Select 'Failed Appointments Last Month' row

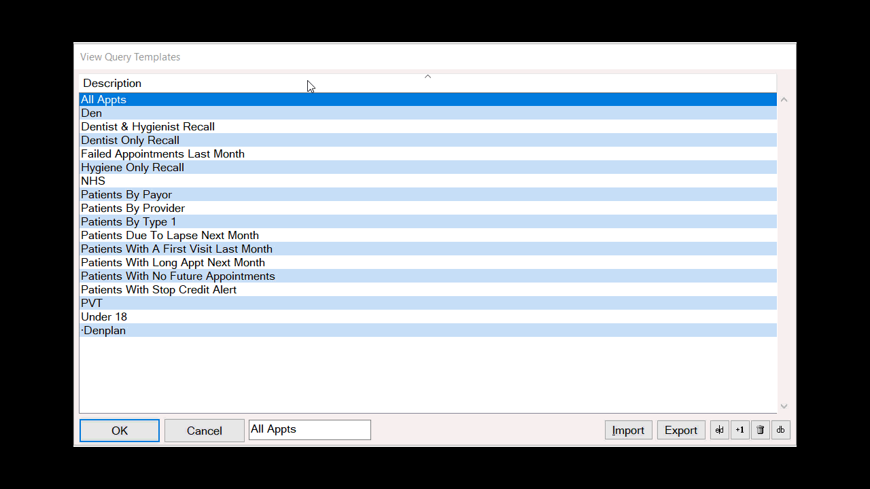tap(428, 154)
